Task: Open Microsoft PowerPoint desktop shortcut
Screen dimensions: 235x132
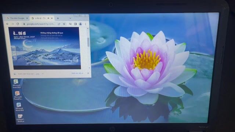Action: tap(18, 95)
